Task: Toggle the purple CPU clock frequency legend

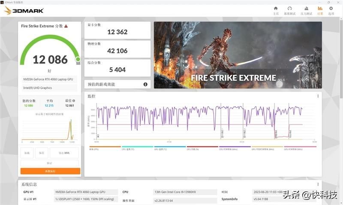Action: [235, 148]
